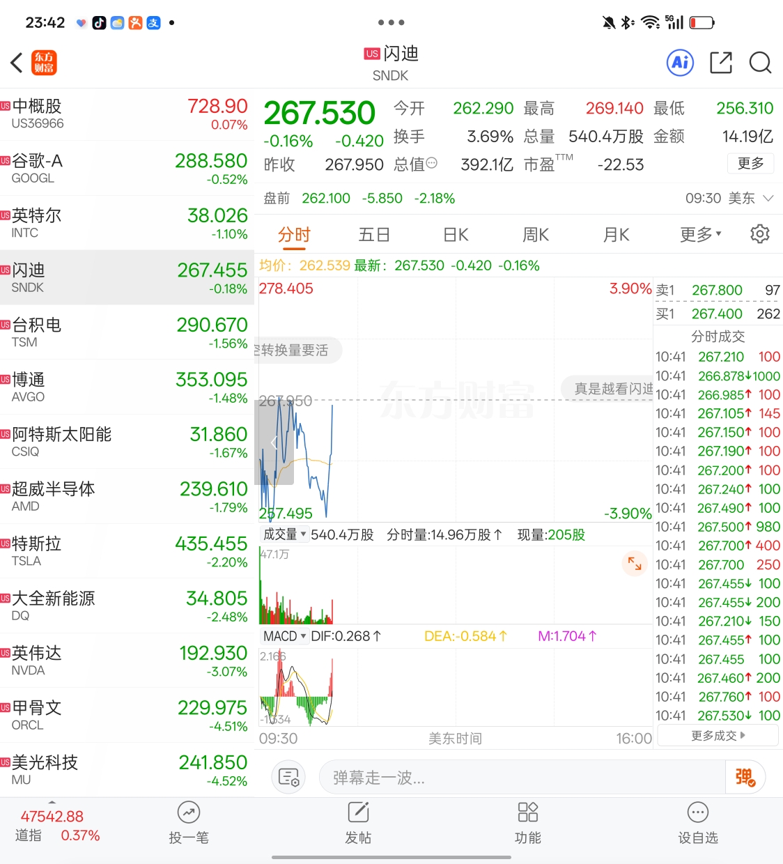Switch to the 周K tab

(x=536, y=235)
